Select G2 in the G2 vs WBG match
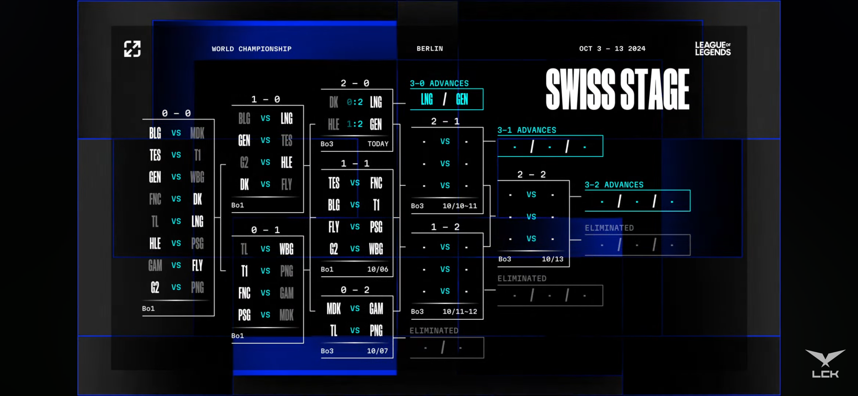This screenshot has height=396, width=858. pyautogui.click(x=334, y=249)
